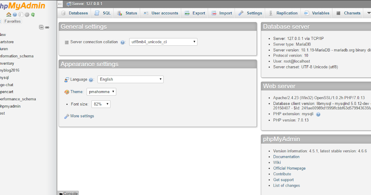Screen dimensions: 371x195
Task: Collapse all database trees with minus icon
Action: [x=41, y=27]
